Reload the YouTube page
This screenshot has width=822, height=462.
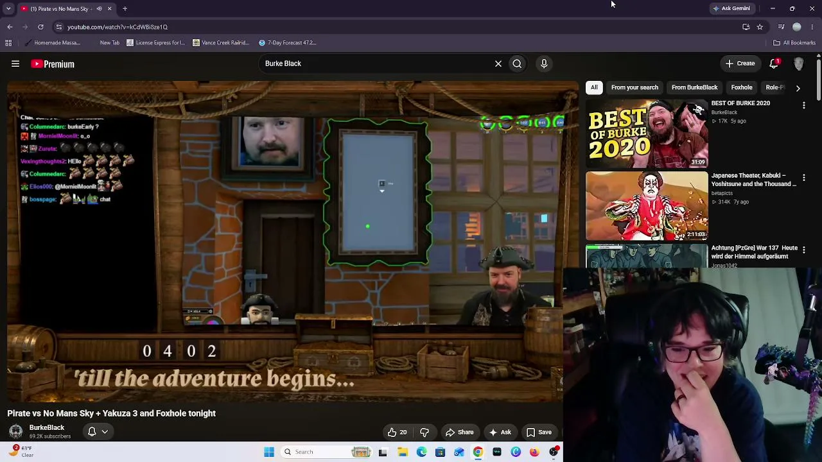click(40, 27)
